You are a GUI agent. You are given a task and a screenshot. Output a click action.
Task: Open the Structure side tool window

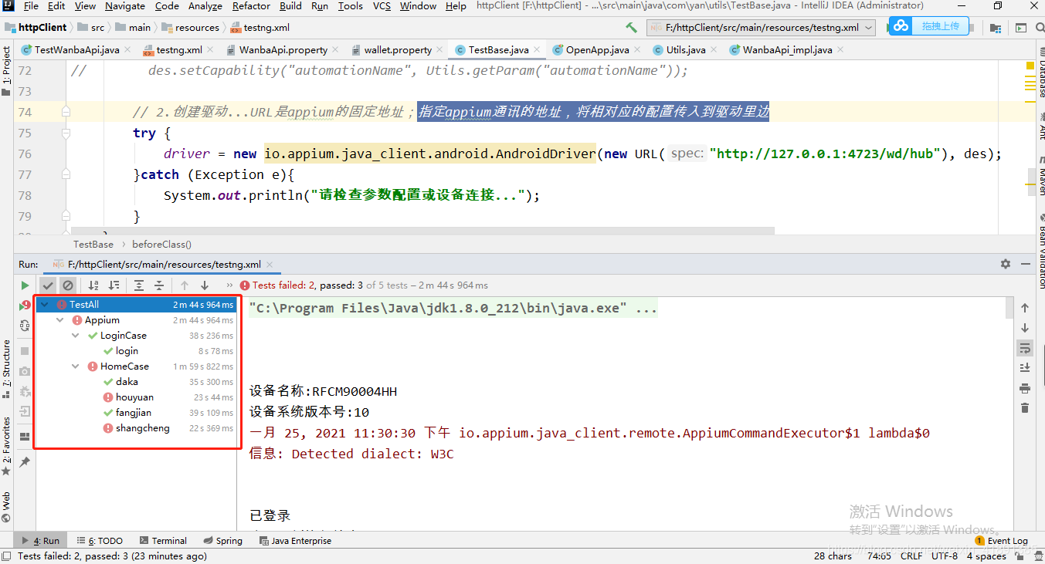click(x=6, y=369)
